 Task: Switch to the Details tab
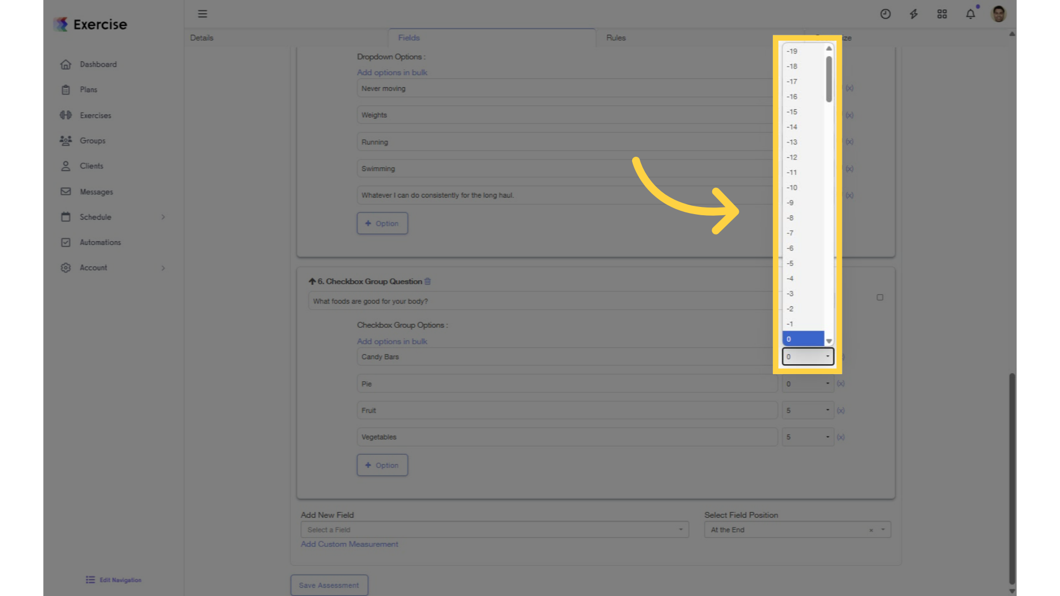pos(202,38)
